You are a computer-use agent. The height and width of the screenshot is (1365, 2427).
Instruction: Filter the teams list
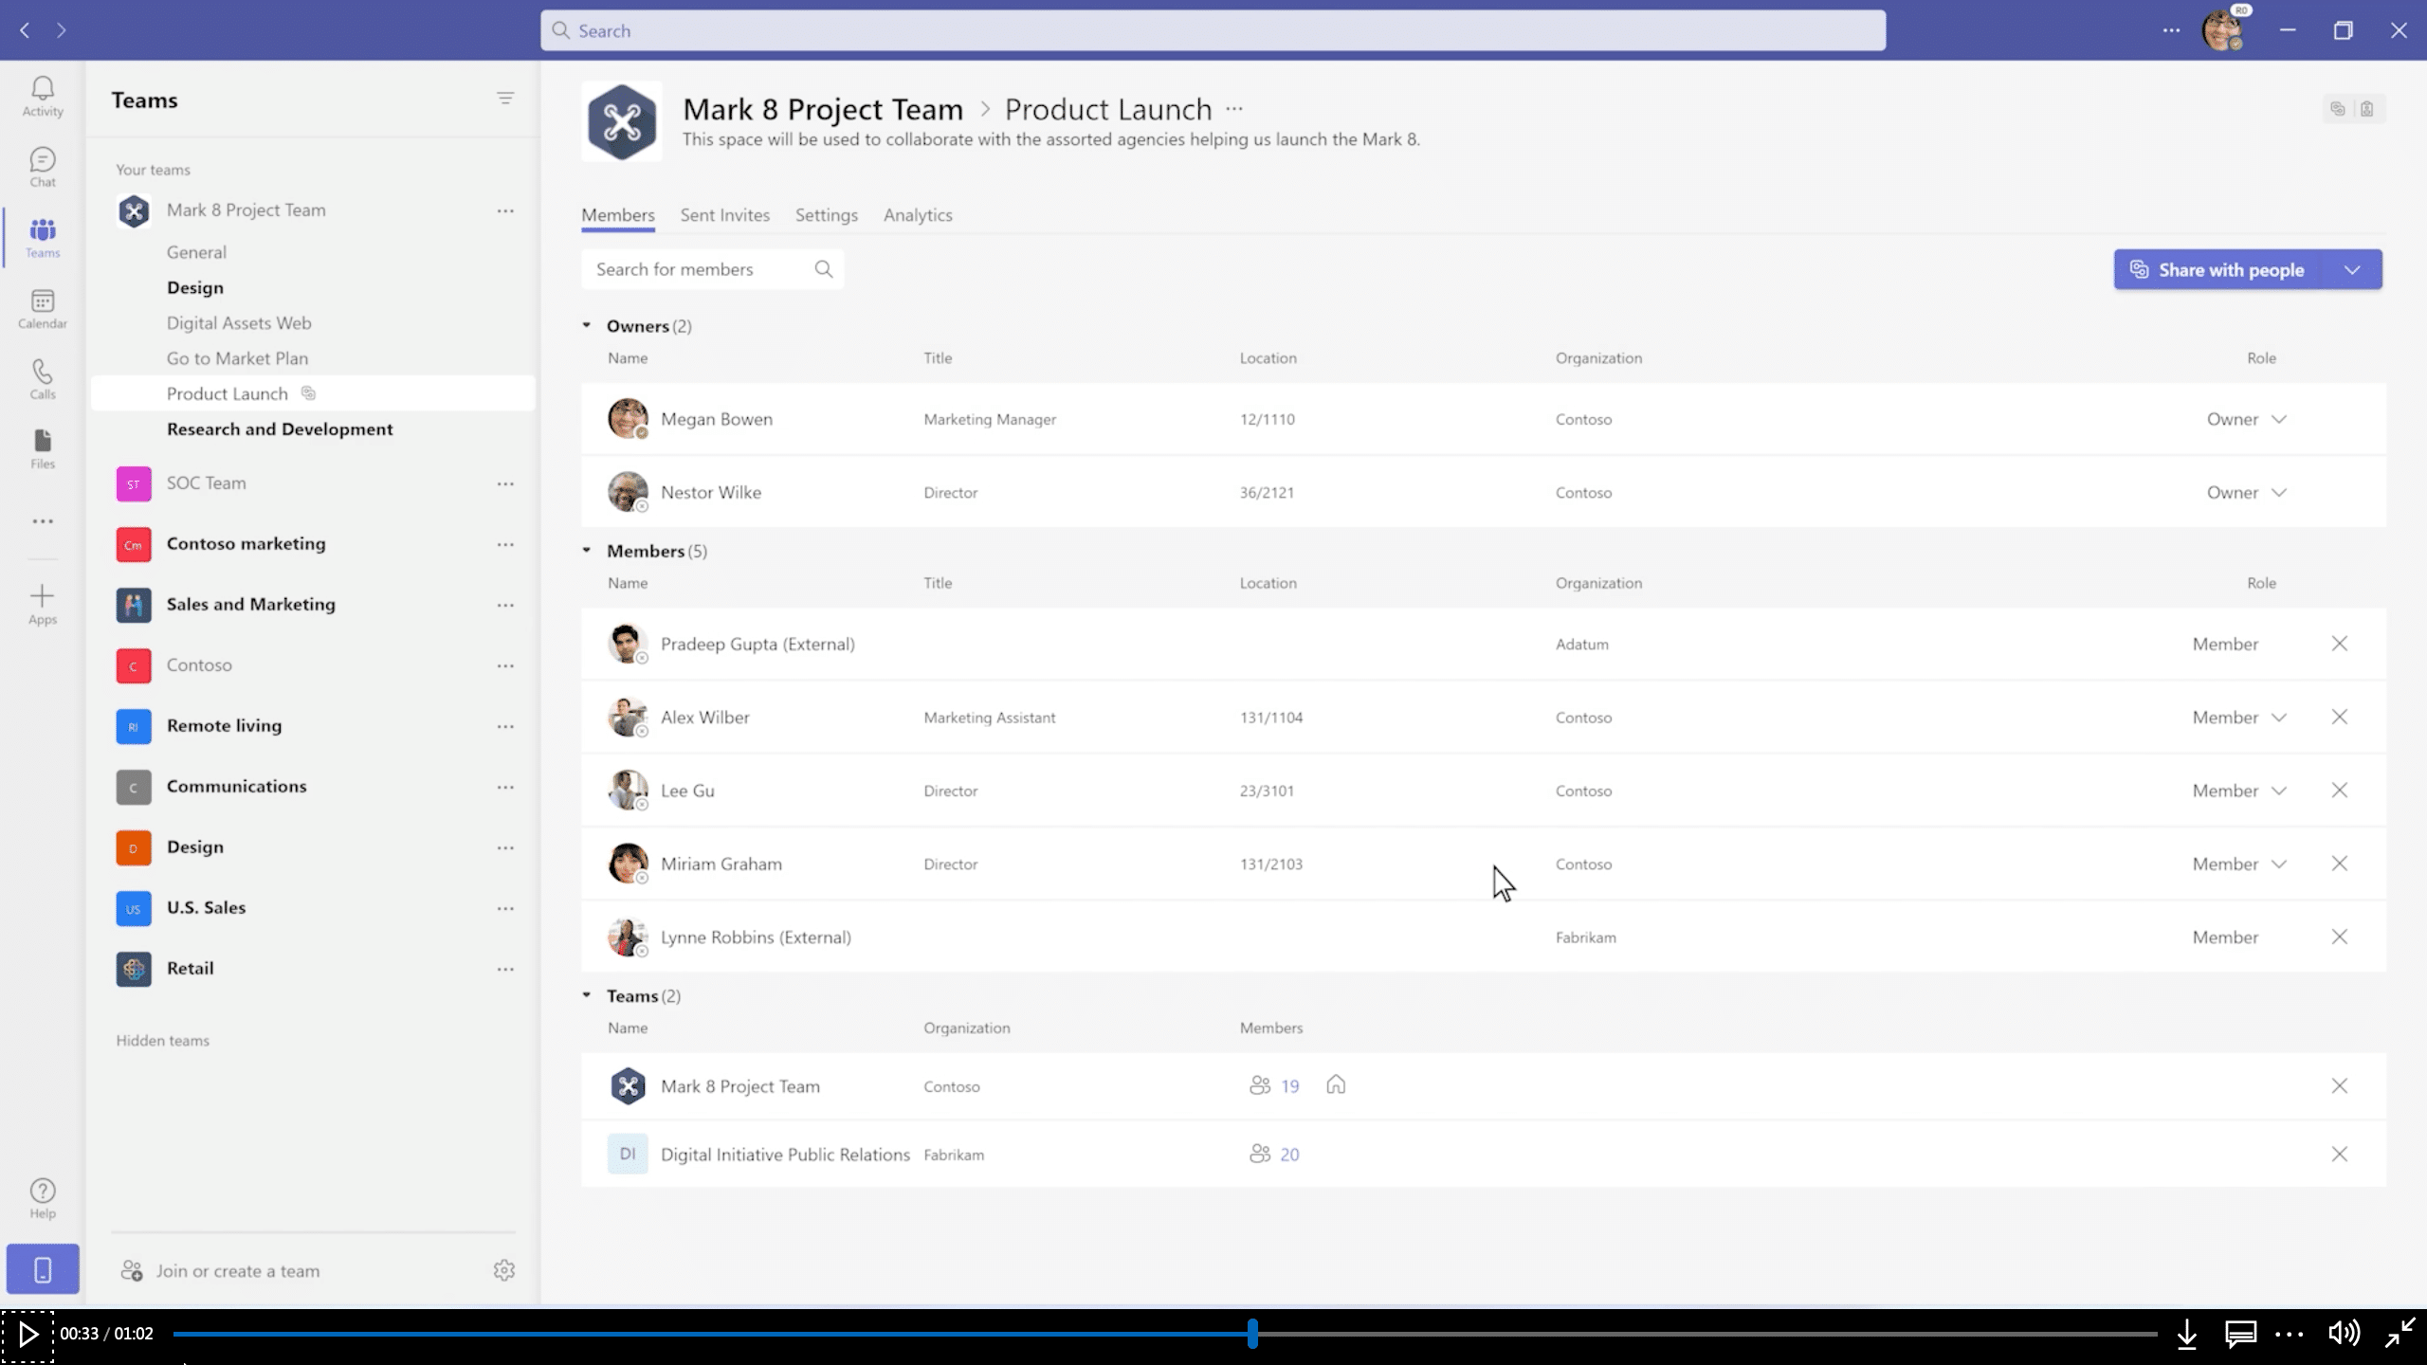pyautogui.click(x=505, y=99)
